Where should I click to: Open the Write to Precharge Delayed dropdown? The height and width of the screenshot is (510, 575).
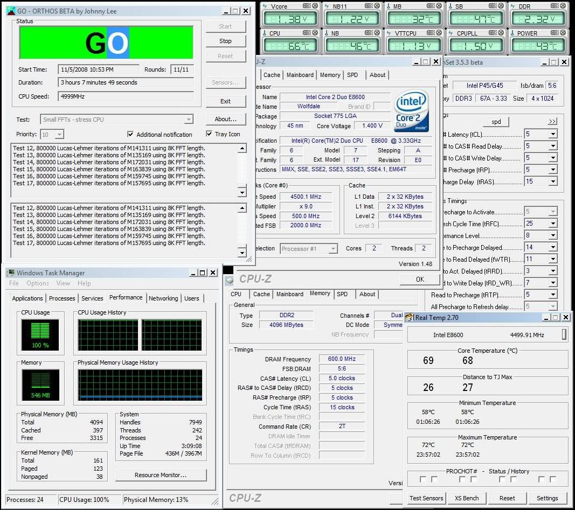(552, 247)
